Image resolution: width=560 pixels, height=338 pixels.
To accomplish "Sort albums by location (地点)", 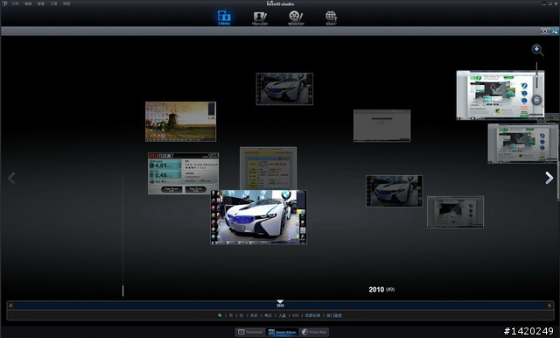I will pos(269,315).
